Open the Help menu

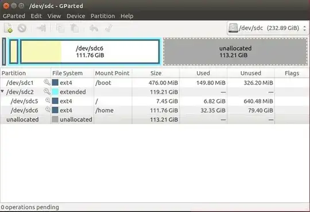[x=127, y=16]
